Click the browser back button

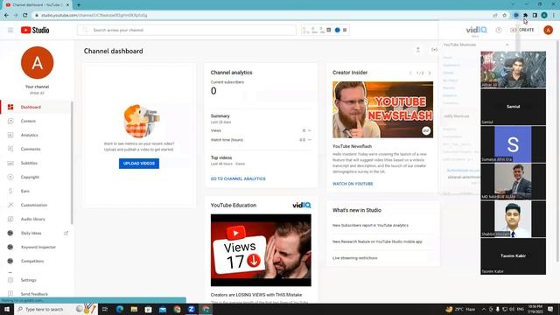tap(6, 16)
